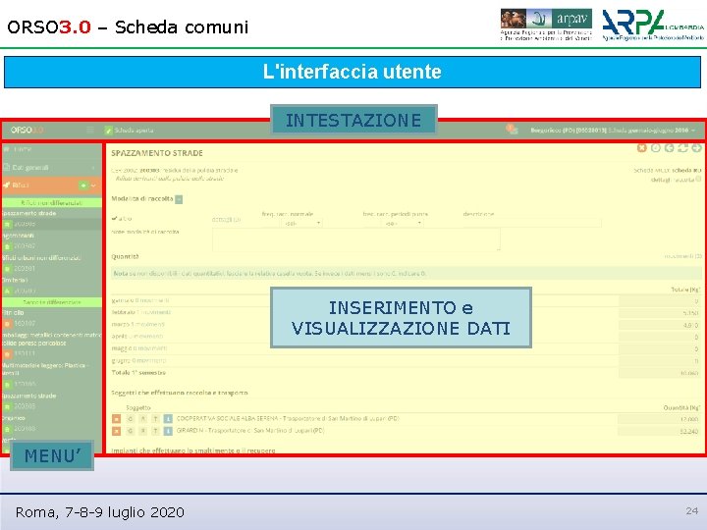The width and height of the screenshot is (707, 530).
Task: Delete the GIRARDIN transporter row
Action: (x=116, y=431)
